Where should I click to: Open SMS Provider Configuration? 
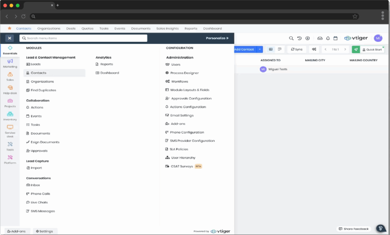(190, 141)
